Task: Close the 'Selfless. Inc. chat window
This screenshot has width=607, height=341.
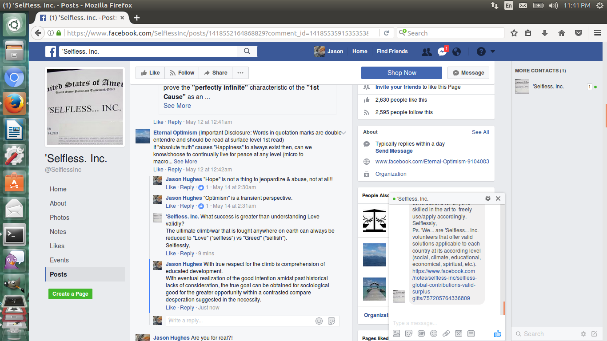Action: pos(498,198)
